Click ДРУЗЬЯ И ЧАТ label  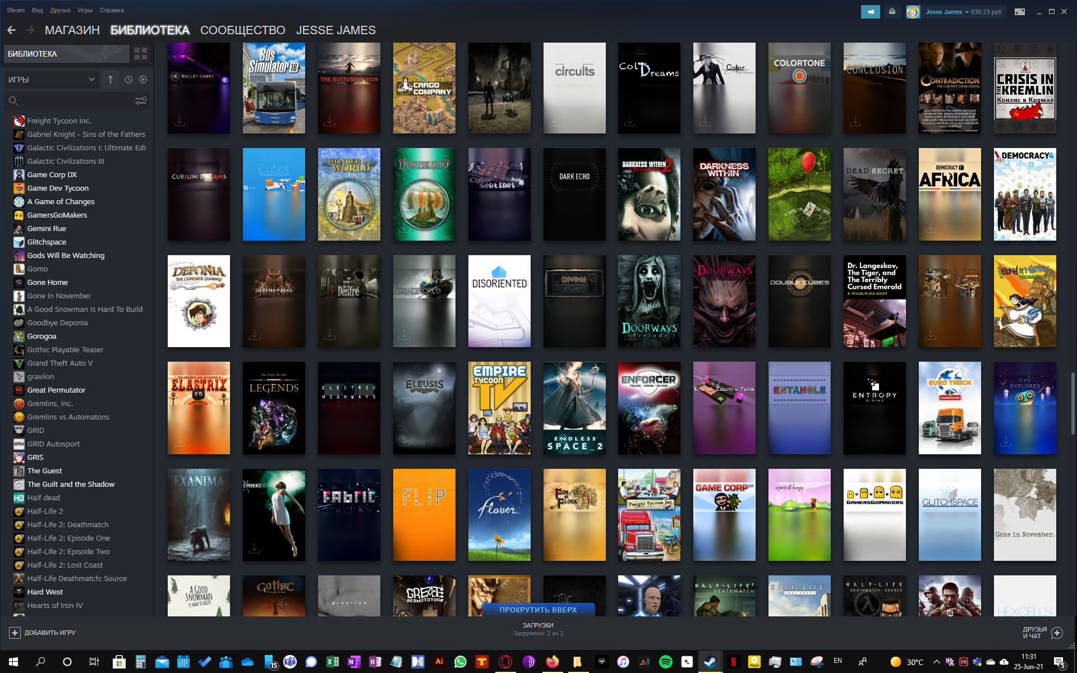[1034, 633]
